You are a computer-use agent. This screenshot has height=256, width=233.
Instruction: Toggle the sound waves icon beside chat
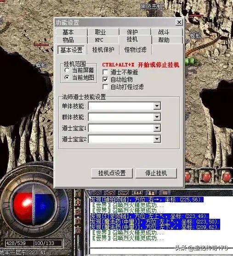78,194
